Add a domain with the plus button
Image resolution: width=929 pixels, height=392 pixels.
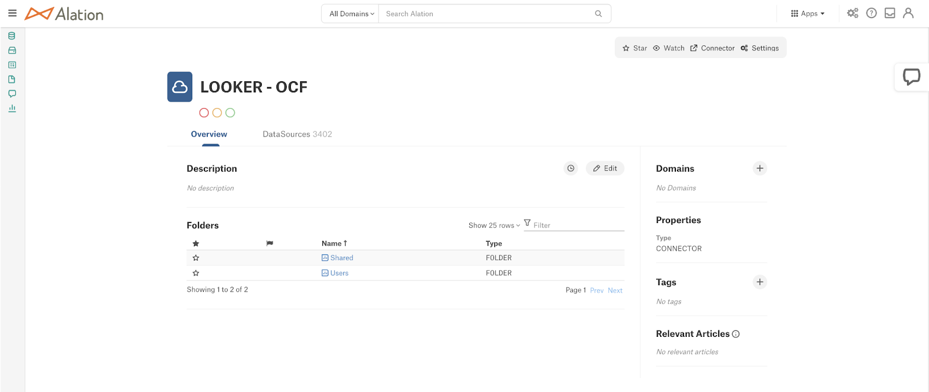click(x=759, y=168)
